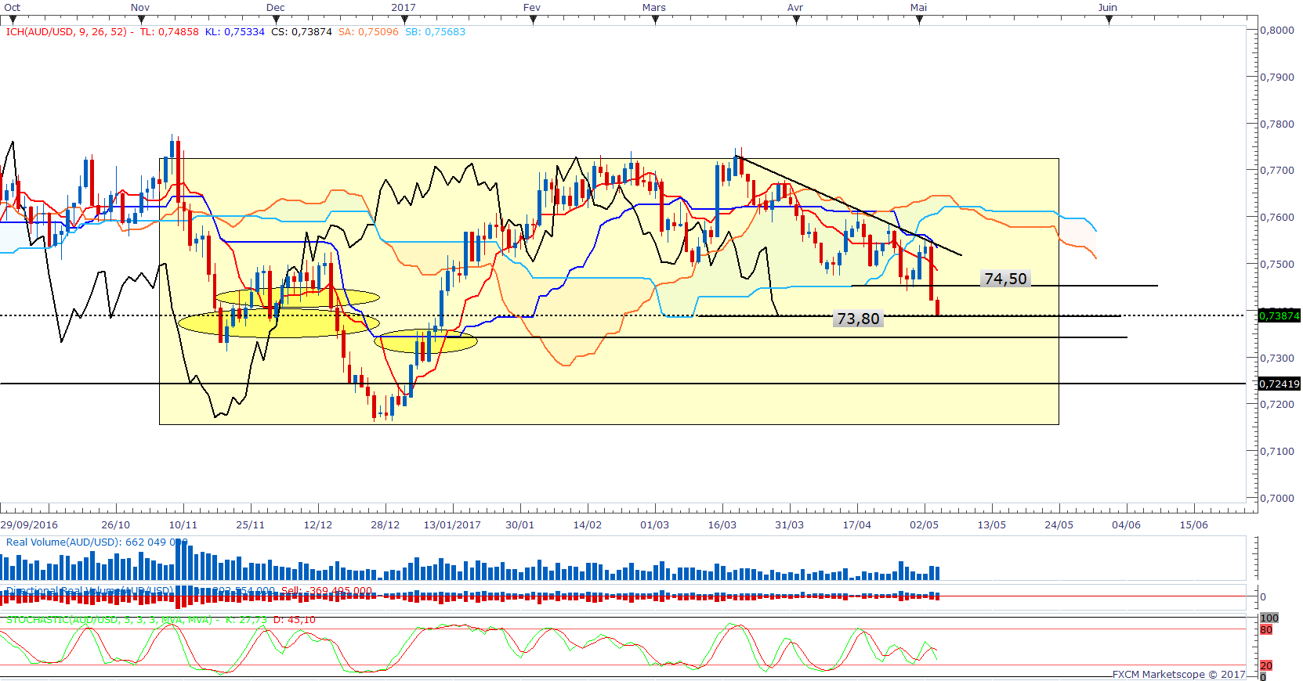Screen dimensions: 1303x681
Task: Select the Mai month marker
Action: pyautogui.click(x=918, y=8)
